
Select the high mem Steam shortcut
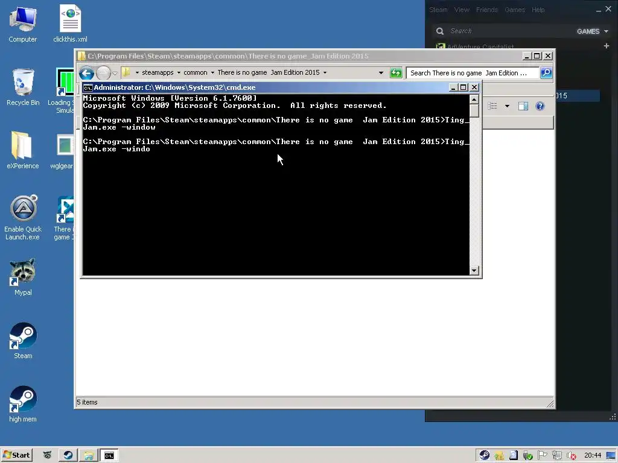click(23, 404)
